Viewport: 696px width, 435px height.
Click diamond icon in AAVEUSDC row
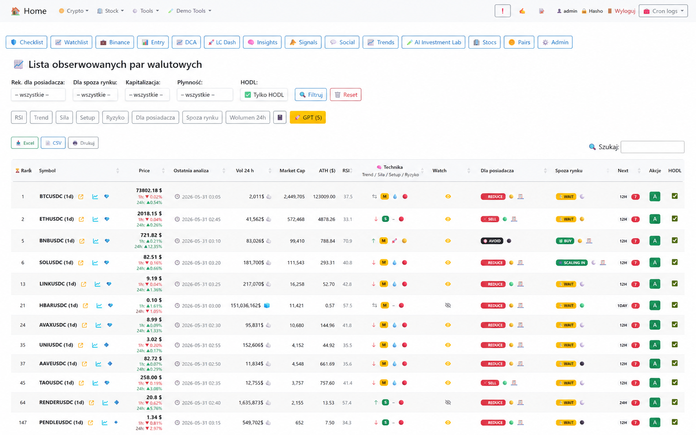(110, 364)
